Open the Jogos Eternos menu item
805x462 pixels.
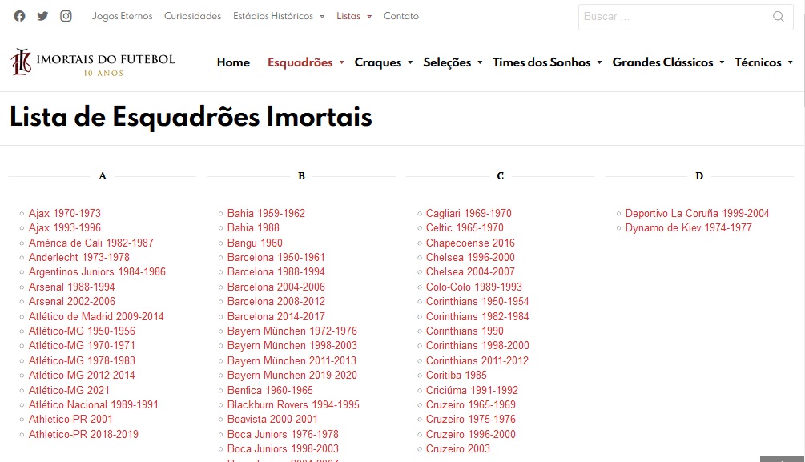click(123, 16)
